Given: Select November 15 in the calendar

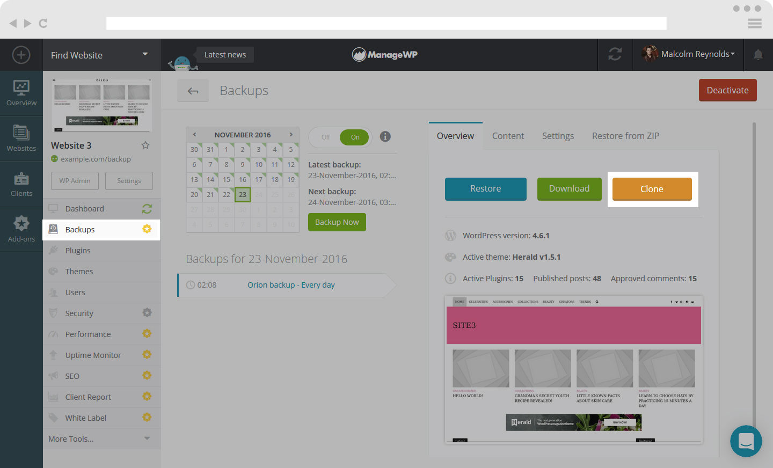Looking at the screenshot, I should (227, 179).
